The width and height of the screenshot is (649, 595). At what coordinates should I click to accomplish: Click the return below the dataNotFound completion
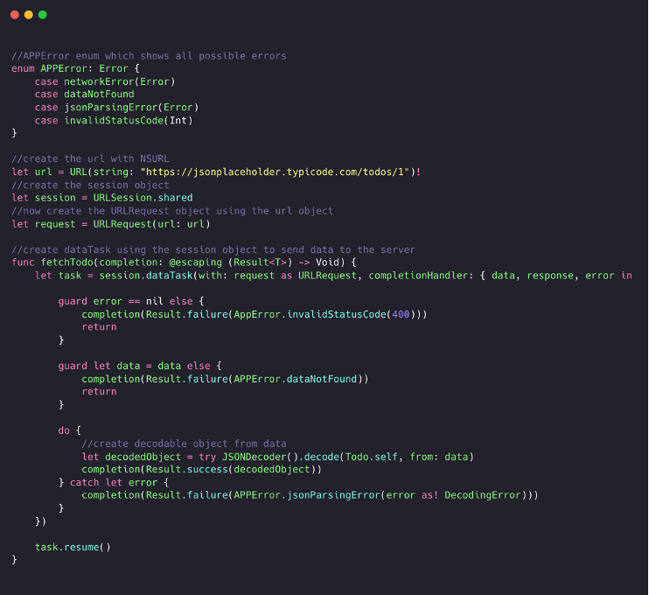(x=100, y=392)
